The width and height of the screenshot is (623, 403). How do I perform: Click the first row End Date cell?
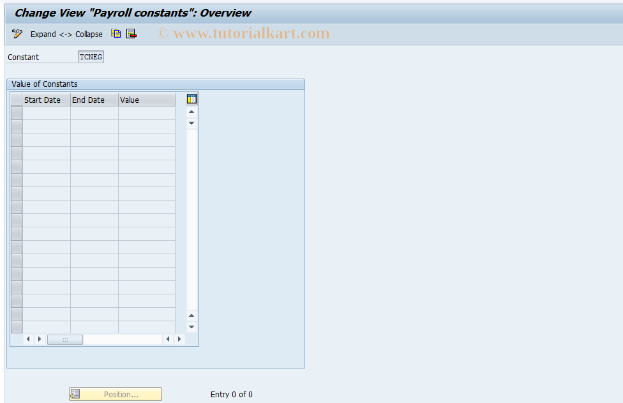click(94, 113)
